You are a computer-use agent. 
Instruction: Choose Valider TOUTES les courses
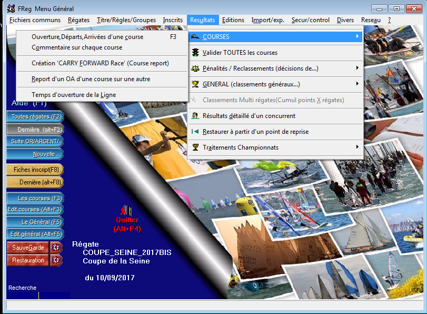[275, 53]
